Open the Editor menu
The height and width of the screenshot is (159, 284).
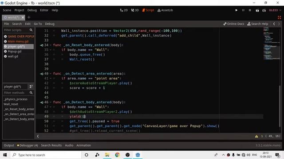point(44,10)
